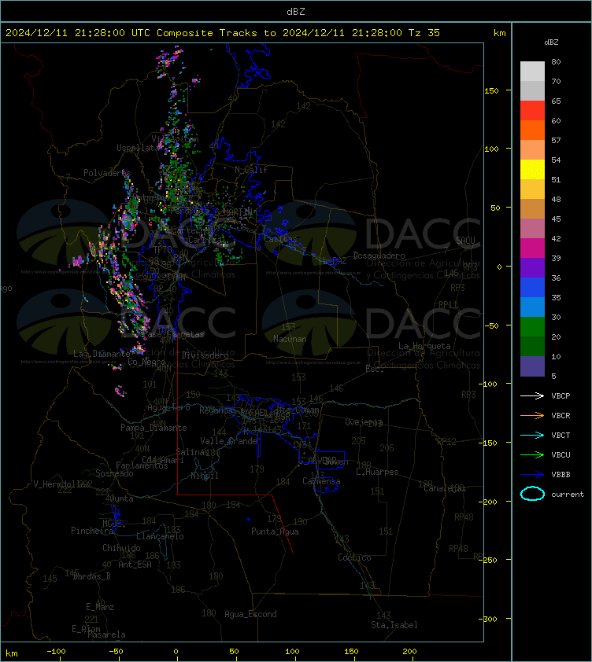Click the C.Huarpes map label
This screenshot has width=592, height=662.
pos(377,472)
